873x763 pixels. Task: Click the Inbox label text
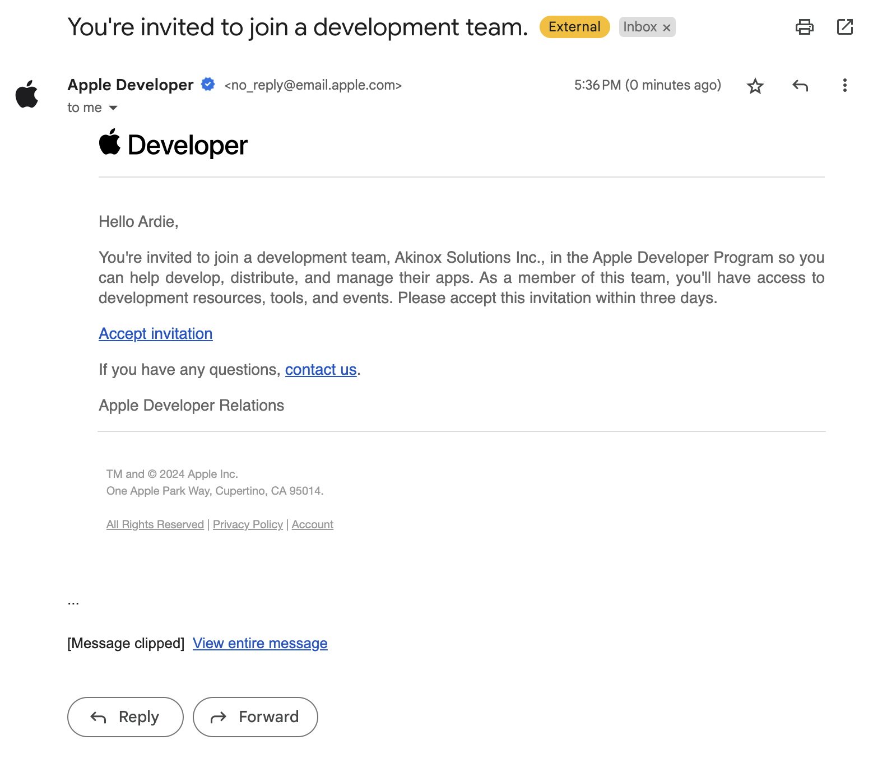[x=640, y=27]
